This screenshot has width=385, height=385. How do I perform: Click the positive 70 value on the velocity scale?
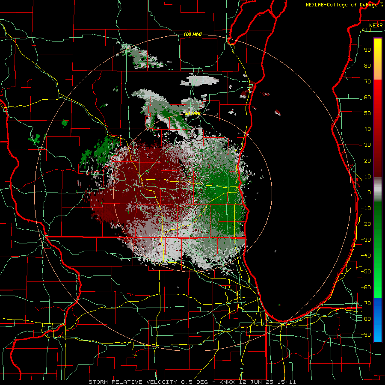(x=367, y=82)
